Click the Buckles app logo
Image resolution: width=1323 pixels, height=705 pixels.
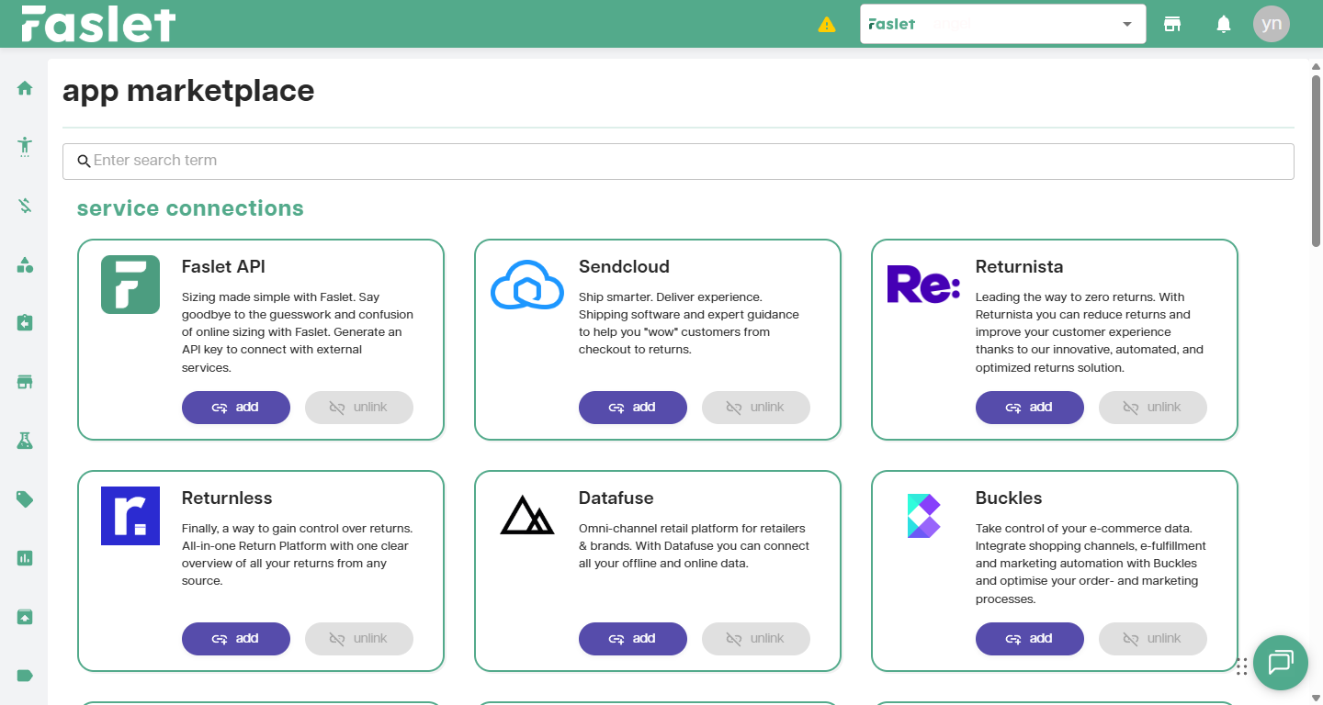(x=923, y=516)
